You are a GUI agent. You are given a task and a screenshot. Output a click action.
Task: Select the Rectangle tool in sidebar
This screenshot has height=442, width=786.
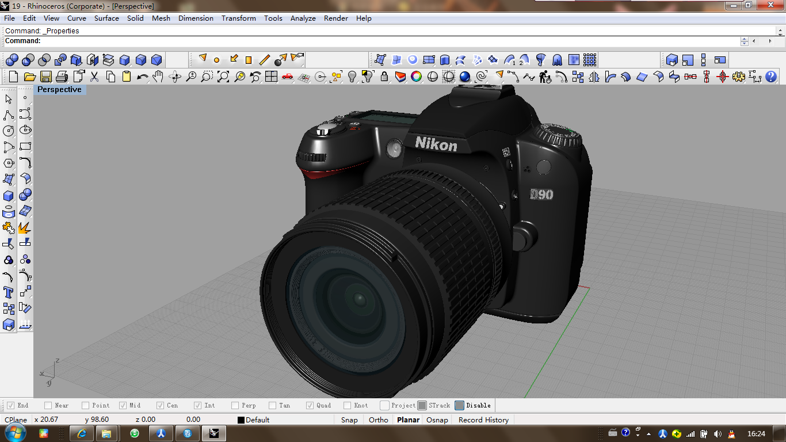pyautogui.click(x=25, y=147)
